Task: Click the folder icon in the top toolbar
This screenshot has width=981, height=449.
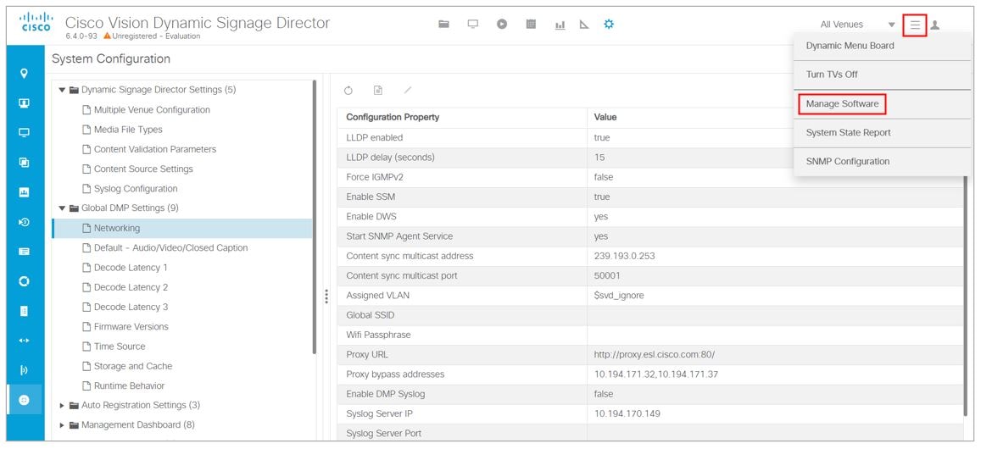Action: click(x=443, y=25)
